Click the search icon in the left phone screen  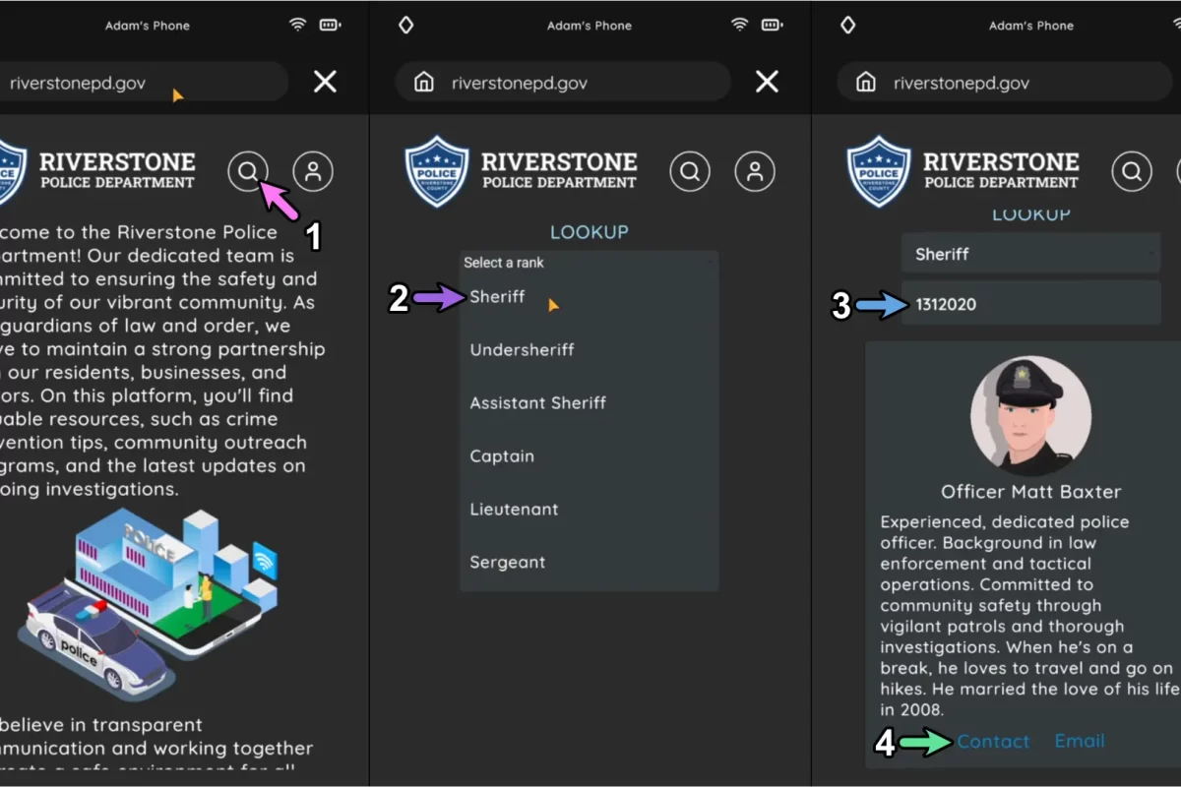pos(248,171)
